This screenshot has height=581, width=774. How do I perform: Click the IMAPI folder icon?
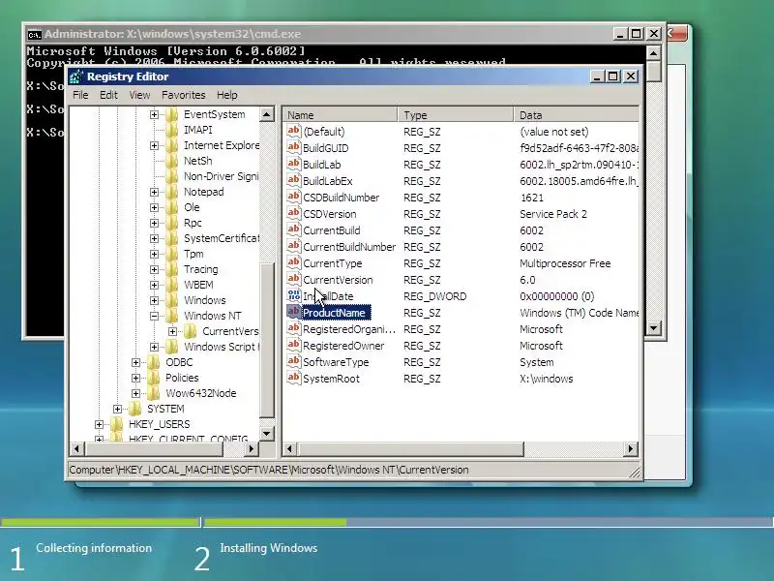pos(172,130)
